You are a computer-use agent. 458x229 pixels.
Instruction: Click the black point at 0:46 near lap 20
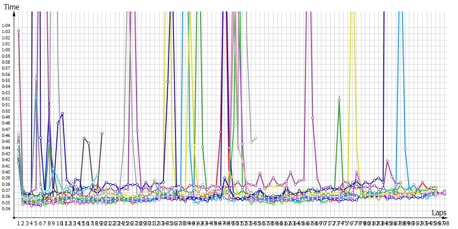102,133
